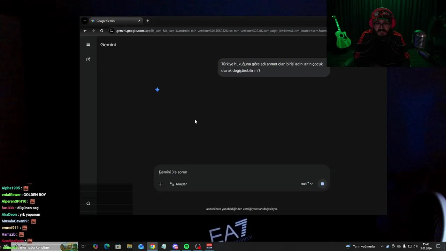
Task: Click erdalflower's 'GOLDEN BOY' chat message
Action: 34,195
